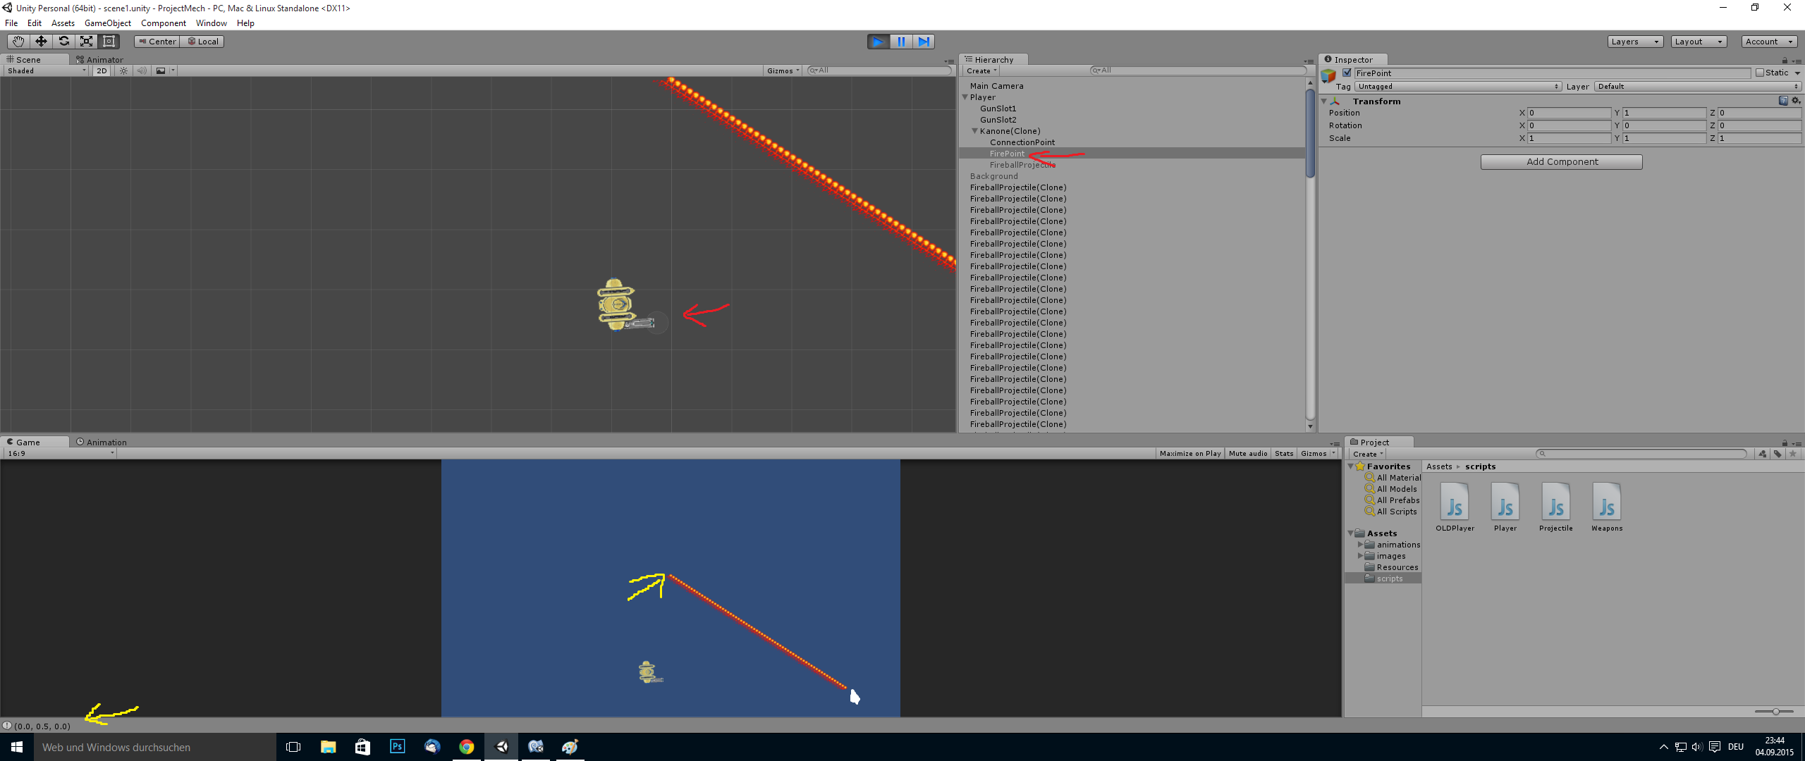The image size is (1805, 761).
Task: Toggle the FirePoint active checkbox
Action: 1347,73
